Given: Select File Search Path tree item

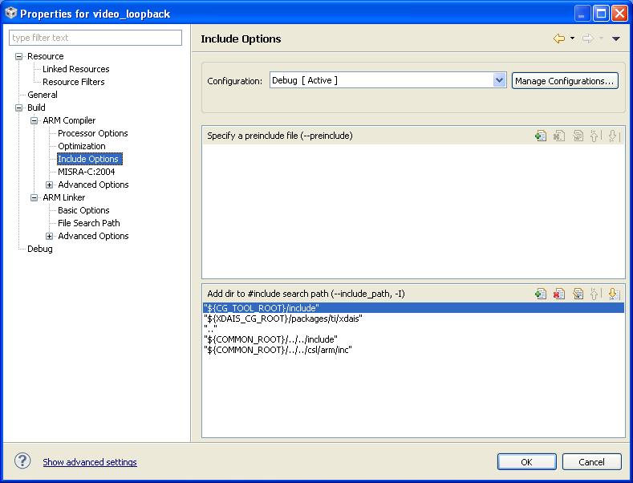Looking at the screenshot, I should [x=88, y=223].
